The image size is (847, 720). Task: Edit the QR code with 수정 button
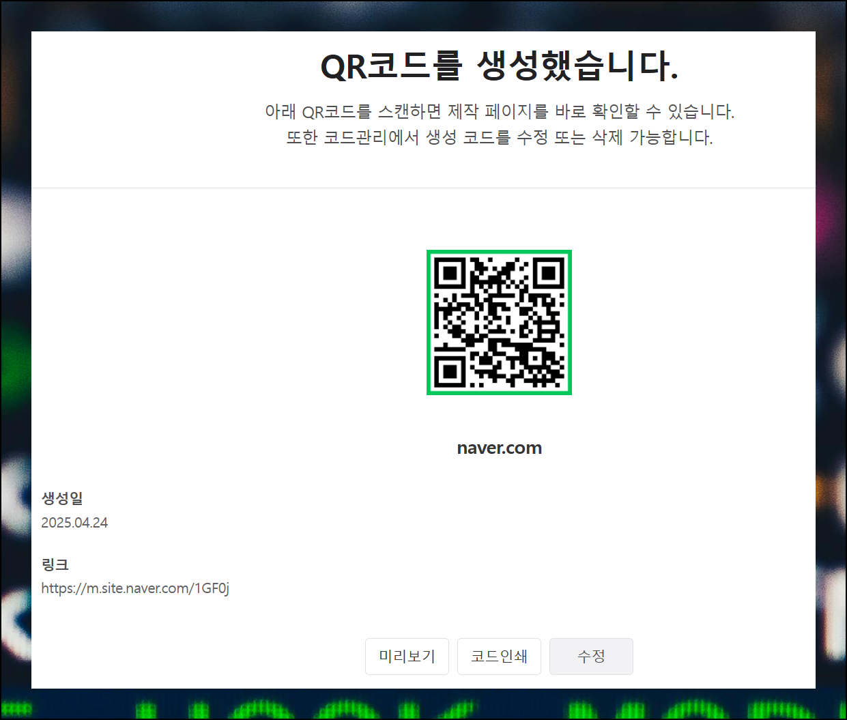pos(591,656)
